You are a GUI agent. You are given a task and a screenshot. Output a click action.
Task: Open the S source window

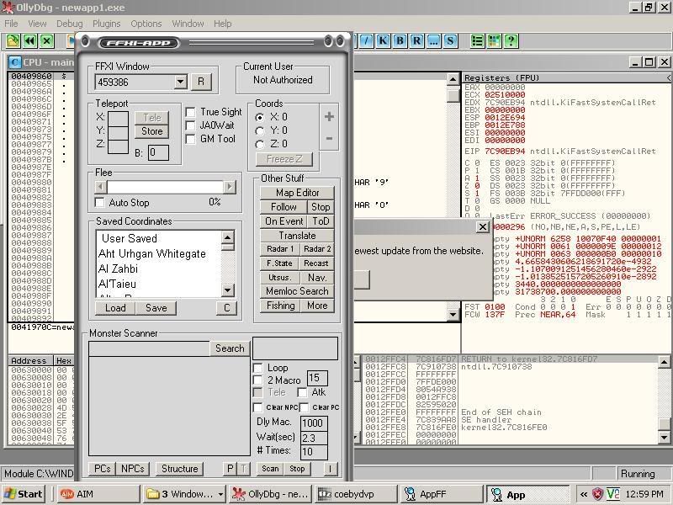point(450,40)
